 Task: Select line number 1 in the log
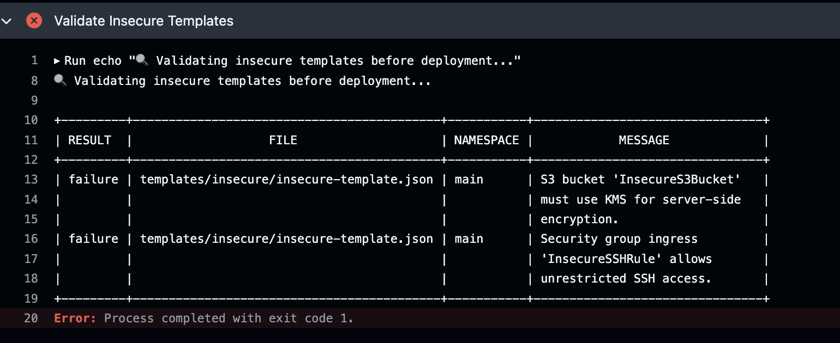tap(35, 60)
